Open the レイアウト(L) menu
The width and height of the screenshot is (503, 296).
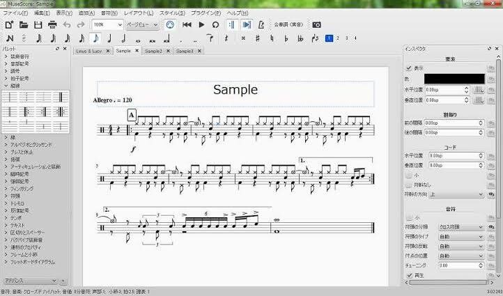tap(139, 13)
